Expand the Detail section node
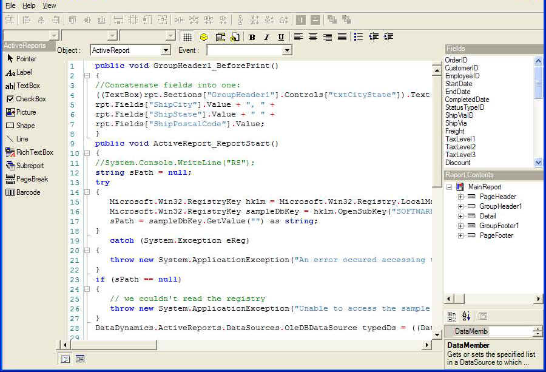The height and width of the screenshot is (372, 546). 460,216
